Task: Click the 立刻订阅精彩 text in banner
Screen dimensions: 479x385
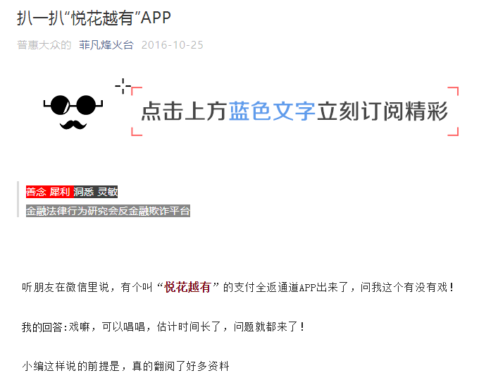Action: click(x=382, y=111)
